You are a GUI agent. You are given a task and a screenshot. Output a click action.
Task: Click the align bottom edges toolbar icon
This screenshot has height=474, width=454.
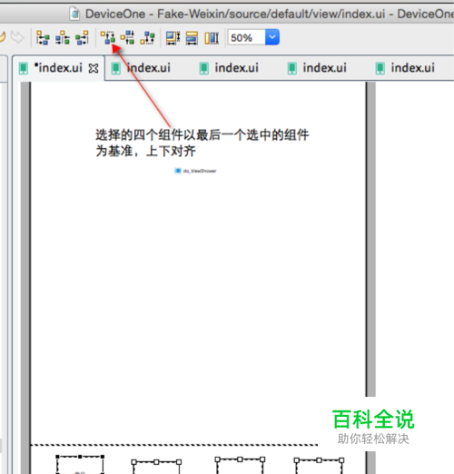pos(147,38)
